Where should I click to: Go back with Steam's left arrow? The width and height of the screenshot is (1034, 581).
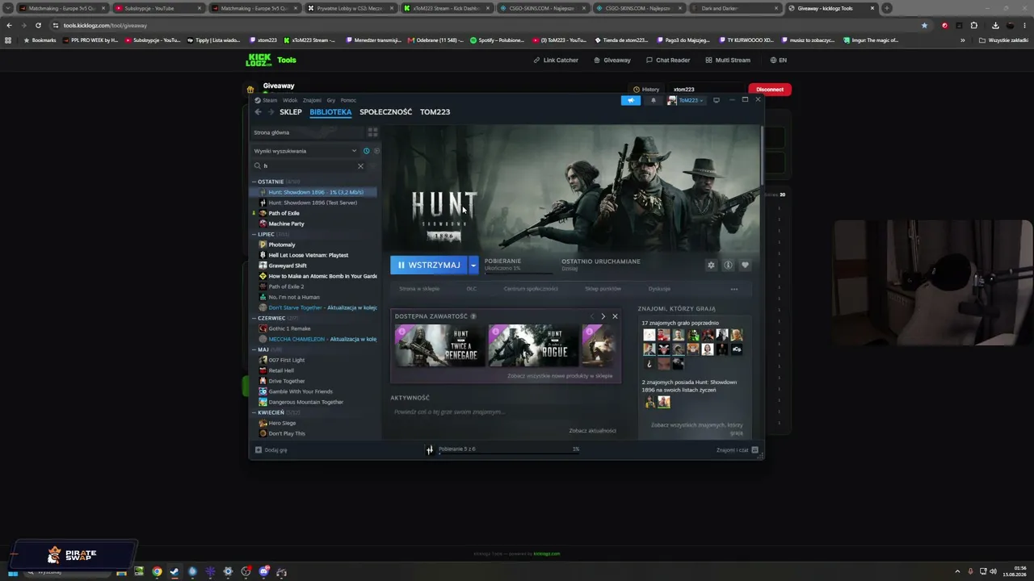(x=258, y=112)
